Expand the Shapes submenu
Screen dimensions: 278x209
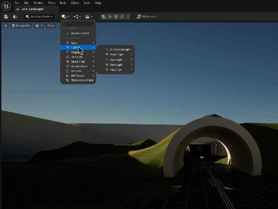78,52
